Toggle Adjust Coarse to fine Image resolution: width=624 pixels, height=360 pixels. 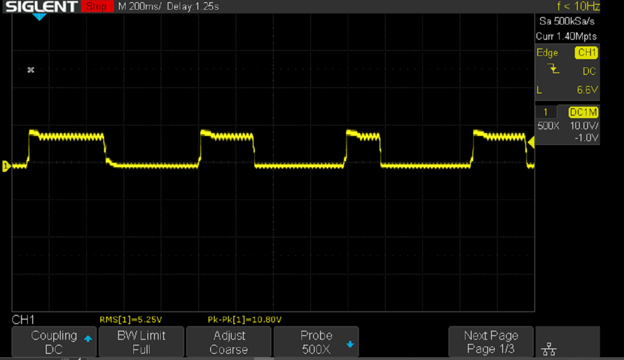229,342
